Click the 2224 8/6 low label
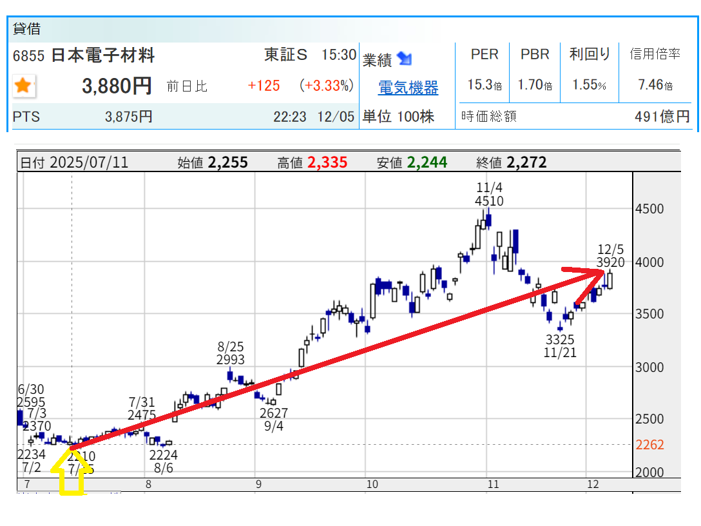 click(163, 462)
